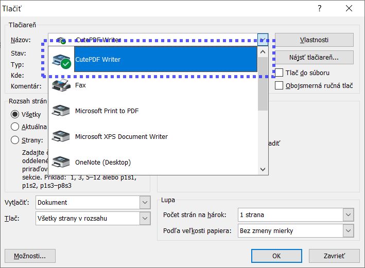Click the Fax machine icon
Viewport: 365px width, 268px height.
click(x=61, y=85)
